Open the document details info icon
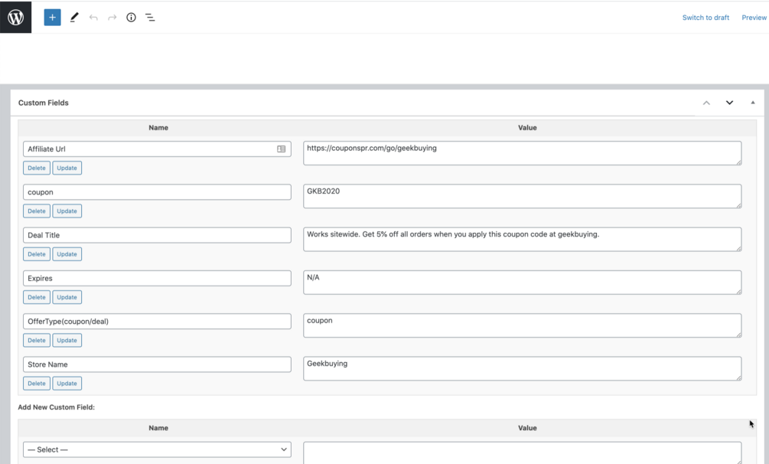 [131, 17]
